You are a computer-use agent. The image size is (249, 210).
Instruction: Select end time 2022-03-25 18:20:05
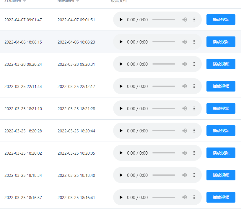pos(76,153)
